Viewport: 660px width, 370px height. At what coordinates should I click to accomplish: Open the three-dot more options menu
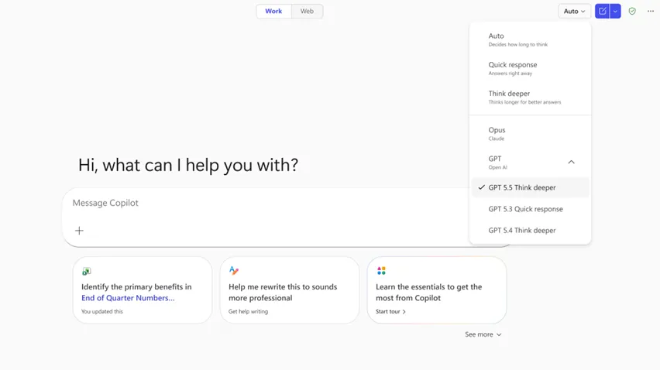tap(651, 12)
